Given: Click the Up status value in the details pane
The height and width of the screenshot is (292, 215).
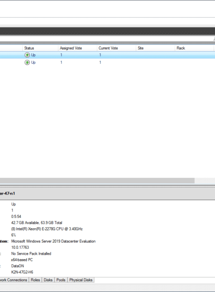Looking at the screenshot, I should coord(13,204).
